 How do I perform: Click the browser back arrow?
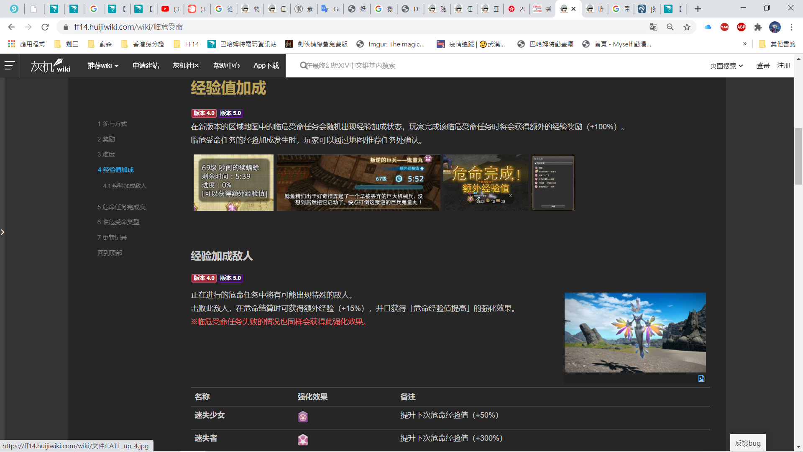[x=11, y=27]
